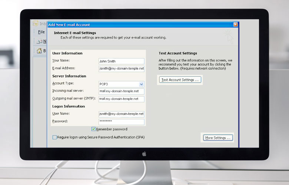This screenshot has height=185, width=289.
Task: Click the Outlook Inbox envelope icon
Action: pos(36,23)
